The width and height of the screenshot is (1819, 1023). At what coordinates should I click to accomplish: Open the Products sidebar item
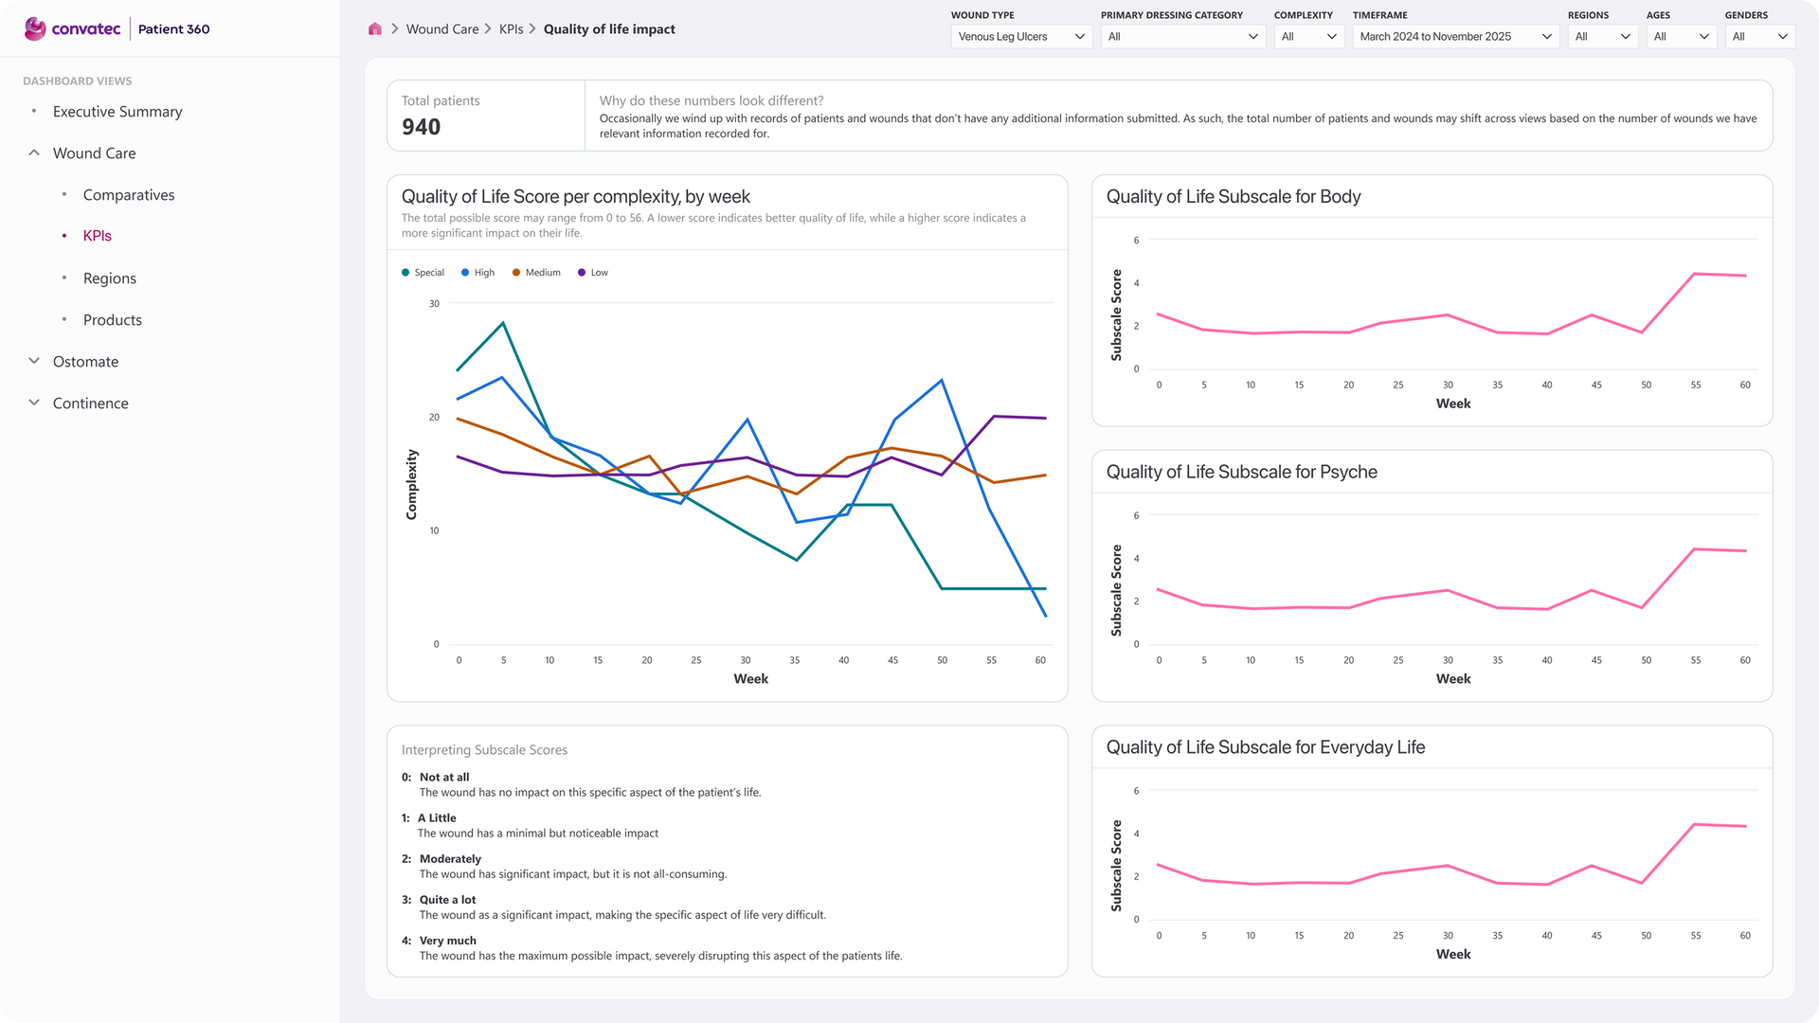click(x=113, y=320)
